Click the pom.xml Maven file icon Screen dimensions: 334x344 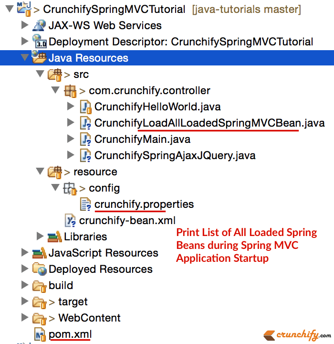[39, 334]
